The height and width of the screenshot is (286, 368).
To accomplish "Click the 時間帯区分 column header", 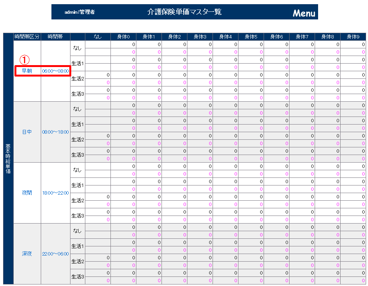I will point(27,37).
